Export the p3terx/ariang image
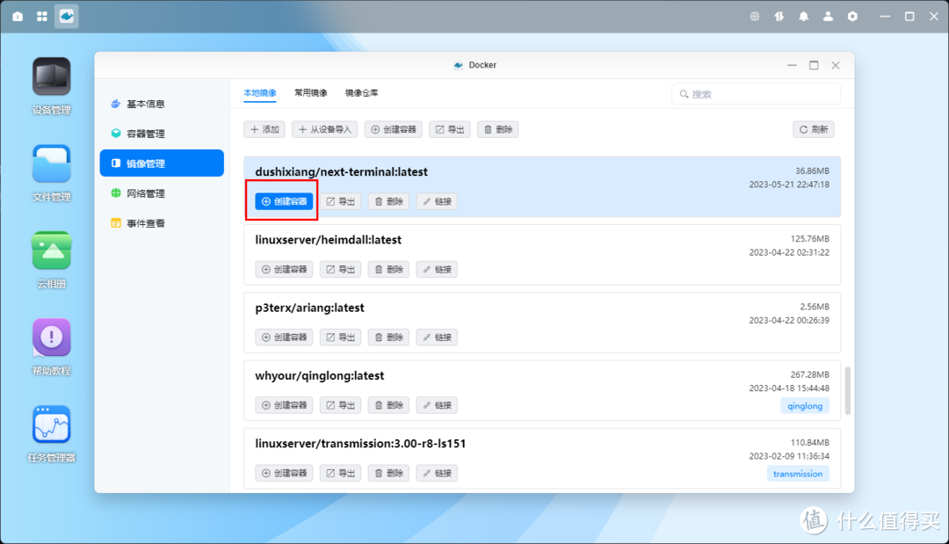The width and height of the screenshot is (949, 544). [340, 337]
